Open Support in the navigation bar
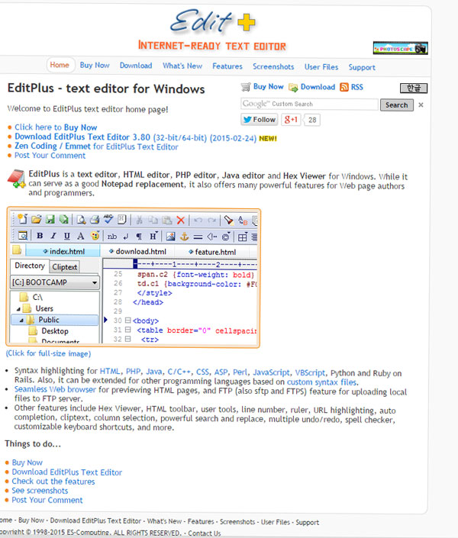The height and width of the screenshot is (538, 458). pos(362,67)
